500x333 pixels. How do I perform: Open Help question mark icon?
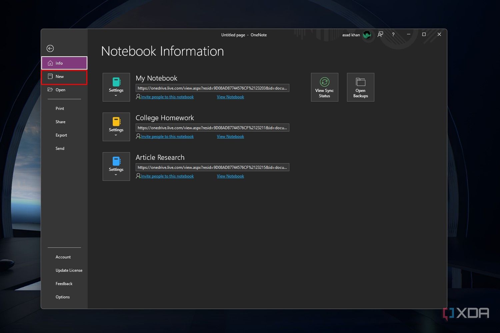point(393,34)
